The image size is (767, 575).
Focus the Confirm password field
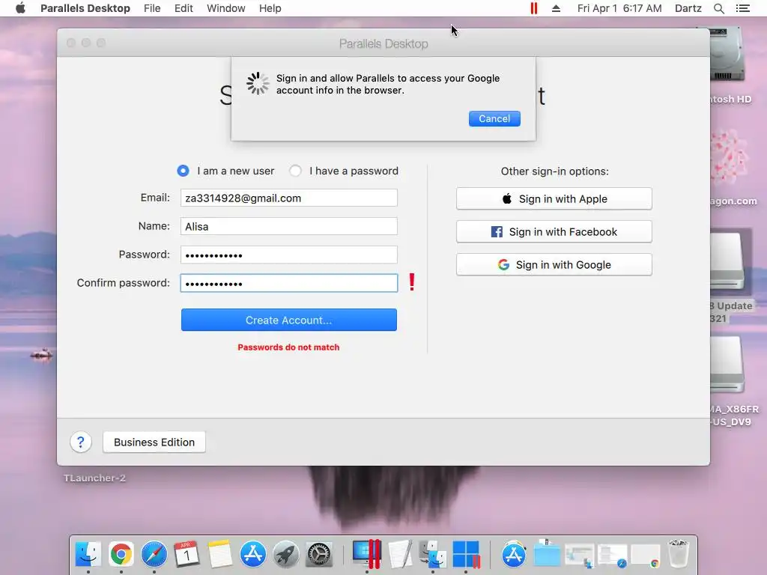pos(288,283)
